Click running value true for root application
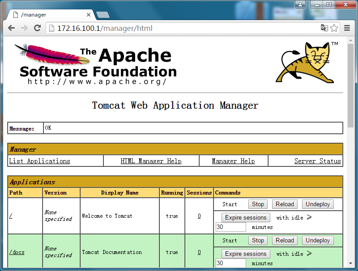Screen dimensions: 358x271 pos(172,216)
